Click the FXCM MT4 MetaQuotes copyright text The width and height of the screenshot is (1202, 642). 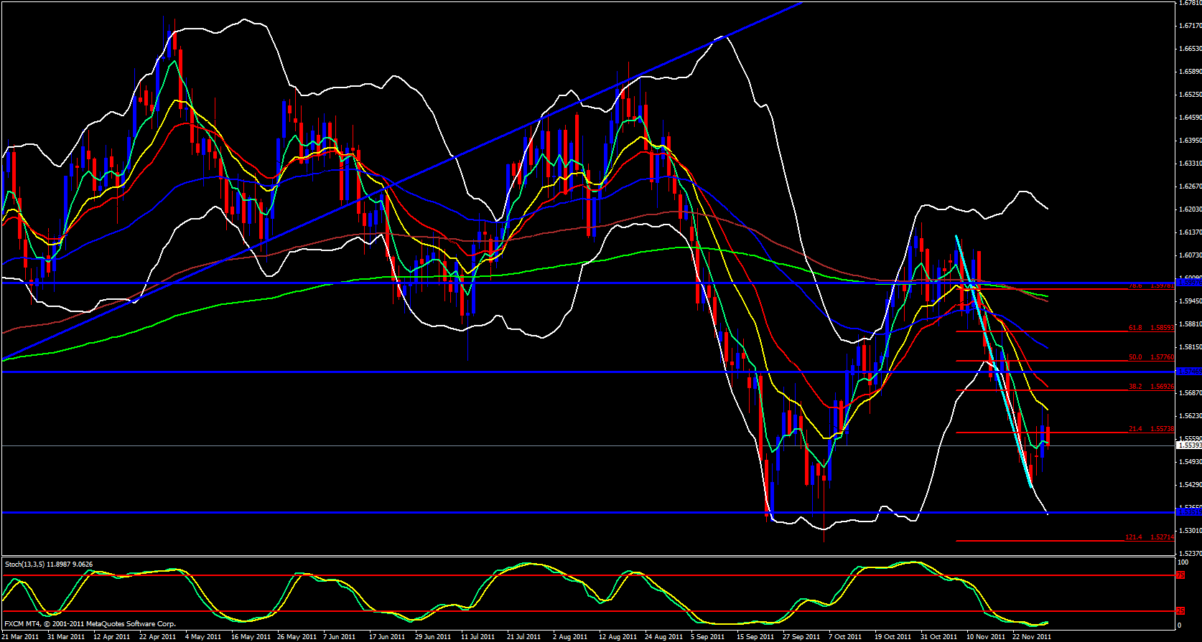pos(90,624)
